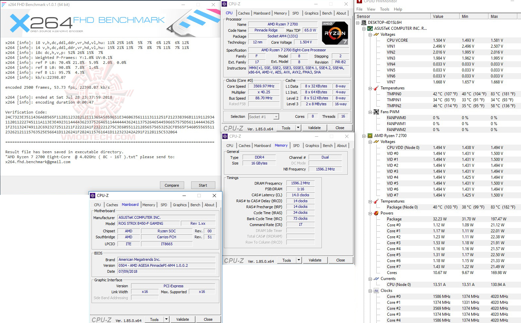
Task: Open the File menu in HWMonitor
Action: click(359, 9)
